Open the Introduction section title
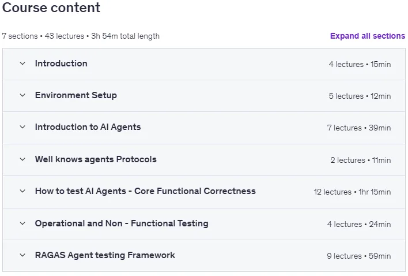 click(x=61, y=64)
